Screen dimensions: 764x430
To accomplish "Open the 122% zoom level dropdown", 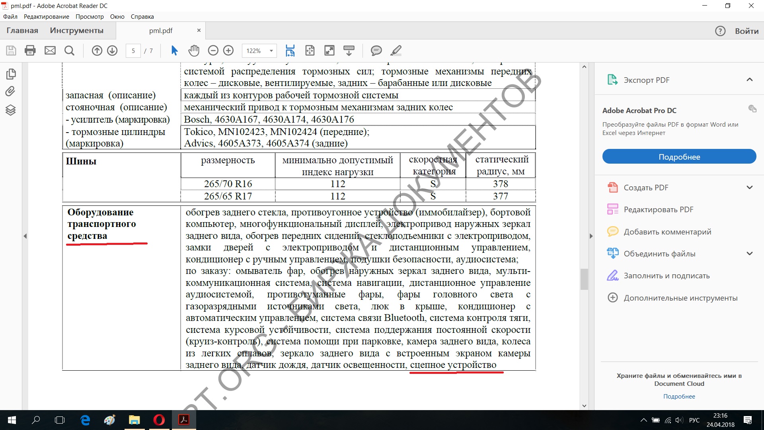I will point(271,51).
